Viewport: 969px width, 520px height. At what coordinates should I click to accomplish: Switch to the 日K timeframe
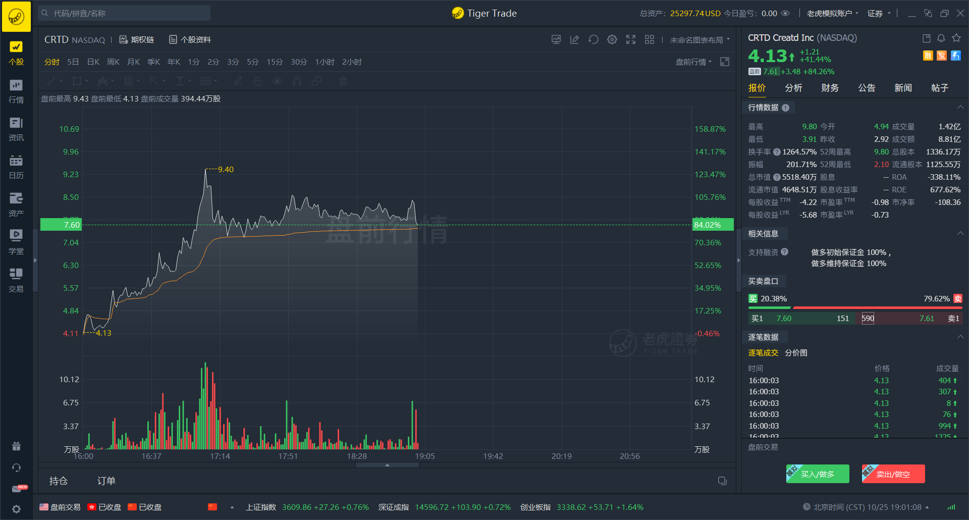tap(93, 62)
